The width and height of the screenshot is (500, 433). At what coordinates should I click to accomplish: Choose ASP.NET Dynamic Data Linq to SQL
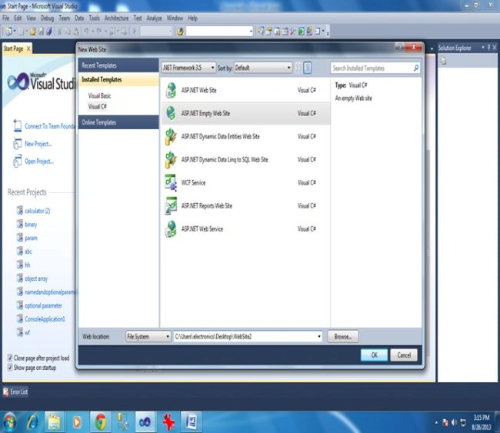245,159
